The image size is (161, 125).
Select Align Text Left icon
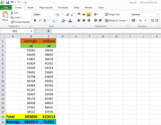(79, 20)
